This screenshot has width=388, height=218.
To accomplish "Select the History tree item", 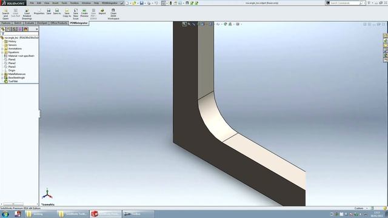I will pos(12,42).
